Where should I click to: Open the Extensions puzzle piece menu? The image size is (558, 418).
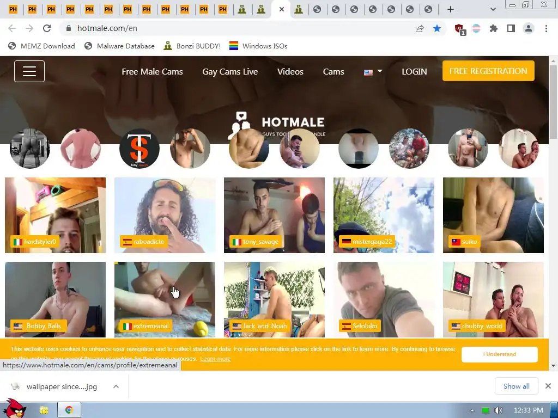point(494,28)
